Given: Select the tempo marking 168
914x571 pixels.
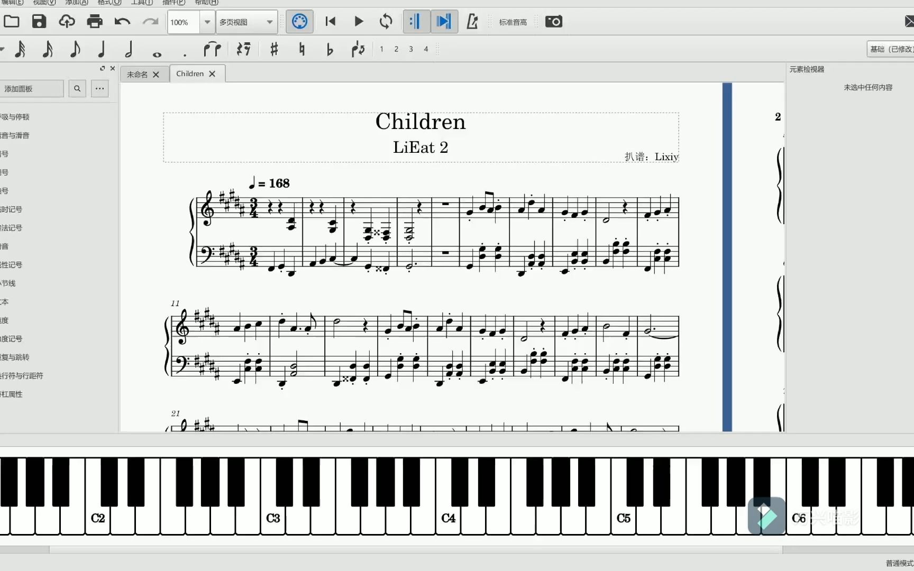Looking at the screenshot, I should click(x=269, y=183).
